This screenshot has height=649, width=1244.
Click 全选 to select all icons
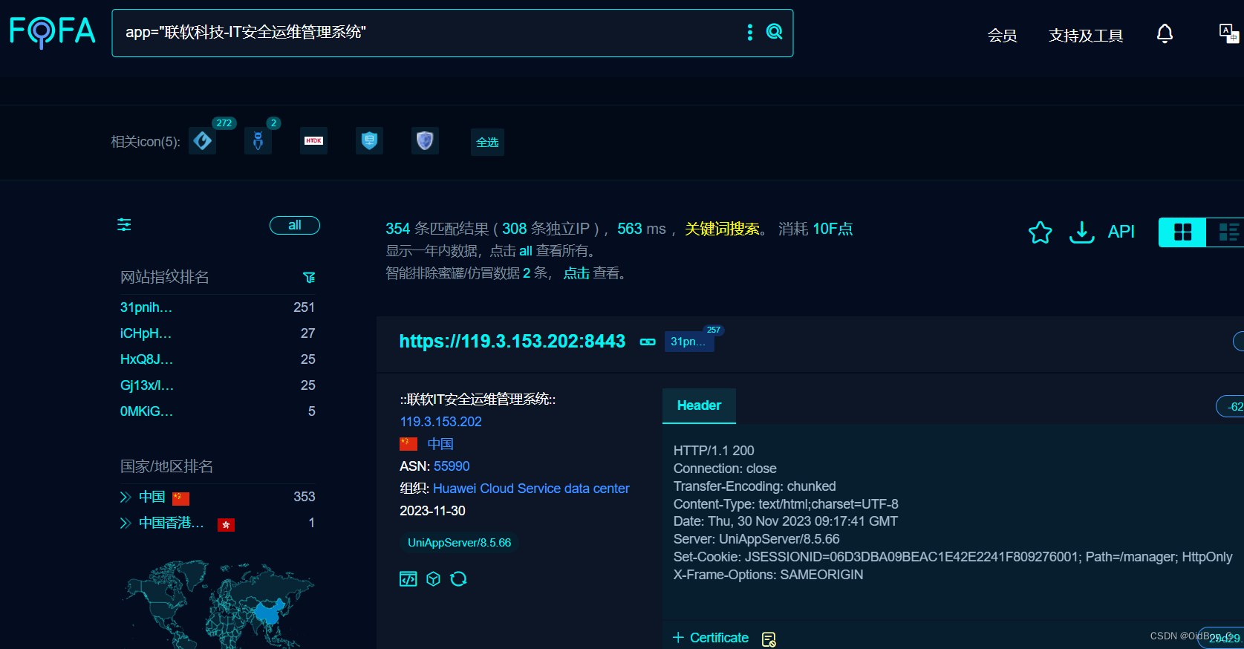[487, 142]
